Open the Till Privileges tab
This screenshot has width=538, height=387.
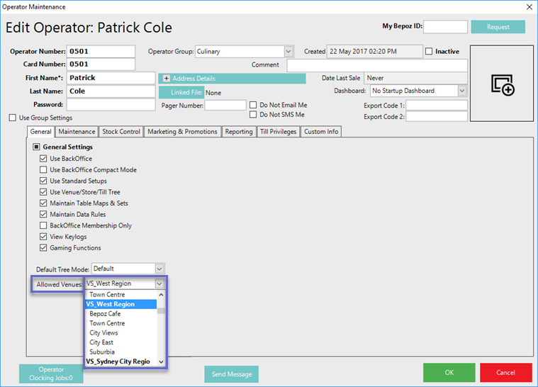pos(277,132)
